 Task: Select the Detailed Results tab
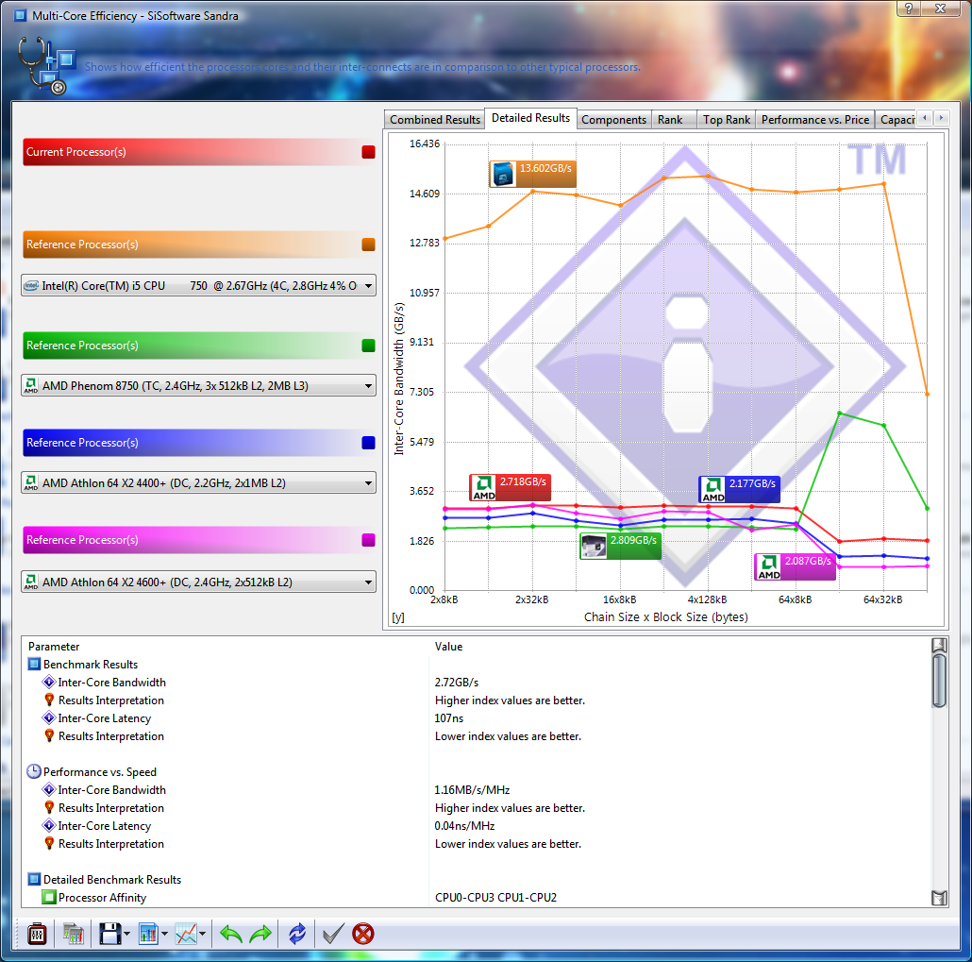coord(530,118)
